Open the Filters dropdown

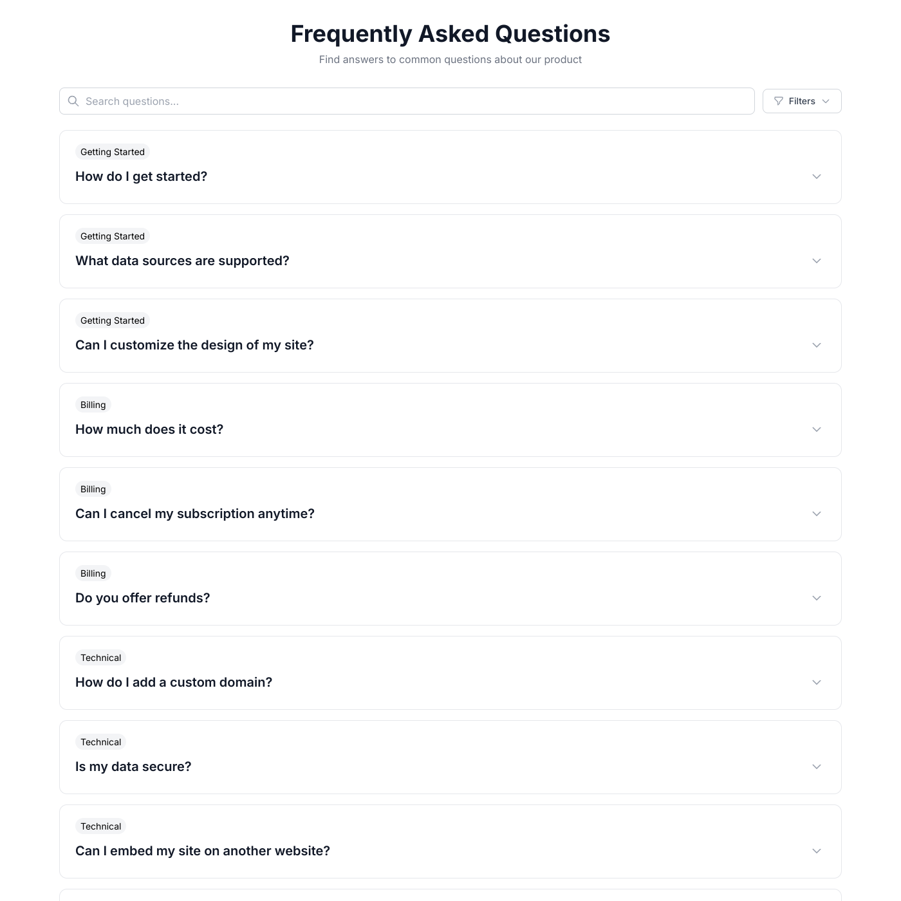coord(801,101)
